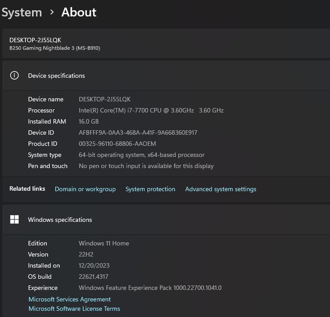Click the Experience label

(43, 288)
